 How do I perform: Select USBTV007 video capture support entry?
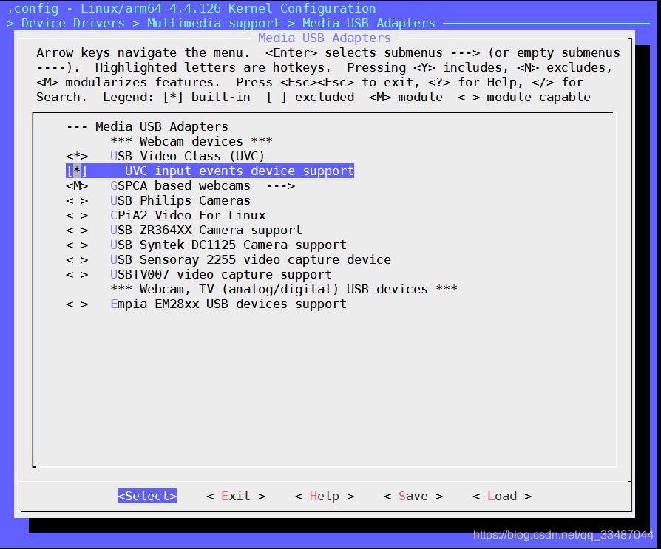pos(221,275)
